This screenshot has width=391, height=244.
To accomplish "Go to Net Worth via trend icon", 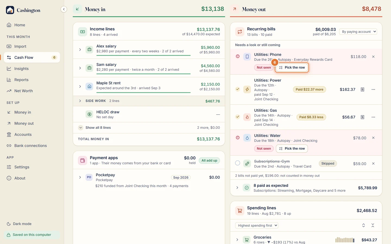I will click(x=9, y=91).
